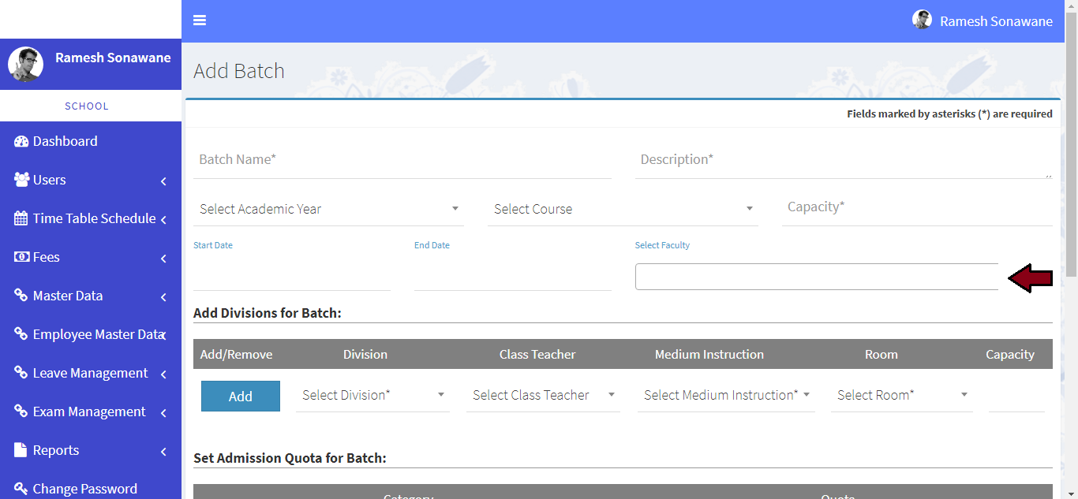Click the Users group icon
The width and height of the screenshot is (1078, 499).
point(21,180)
